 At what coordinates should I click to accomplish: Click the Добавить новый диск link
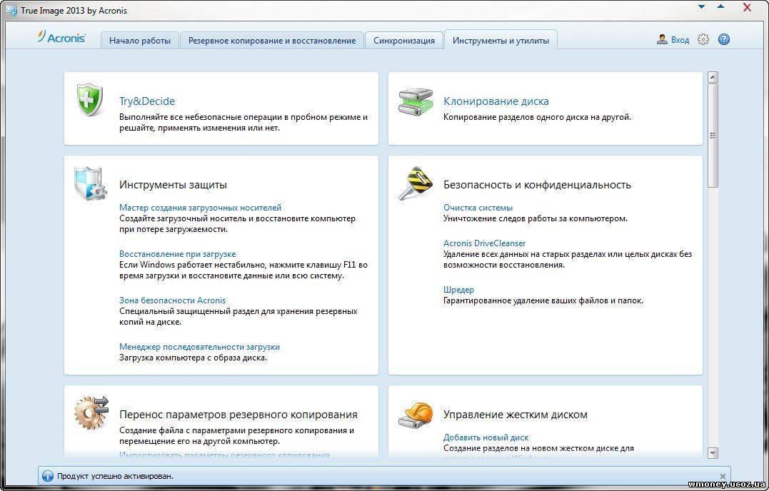click(x=486, y=437)
